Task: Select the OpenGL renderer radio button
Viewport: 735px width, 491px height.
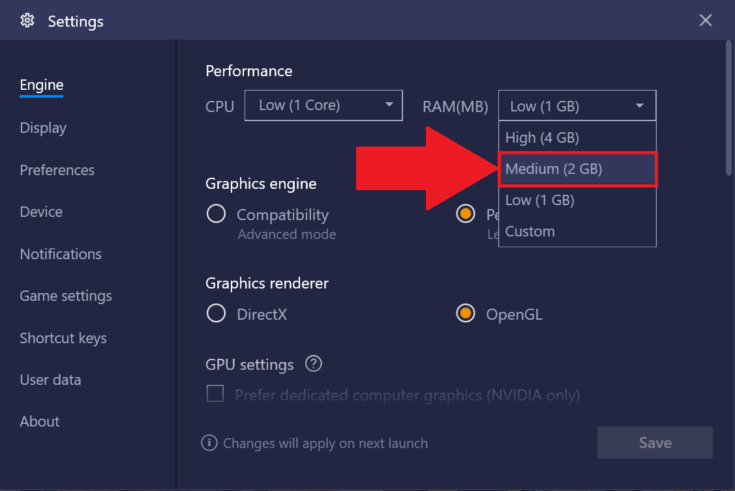Action: [466, 314]
